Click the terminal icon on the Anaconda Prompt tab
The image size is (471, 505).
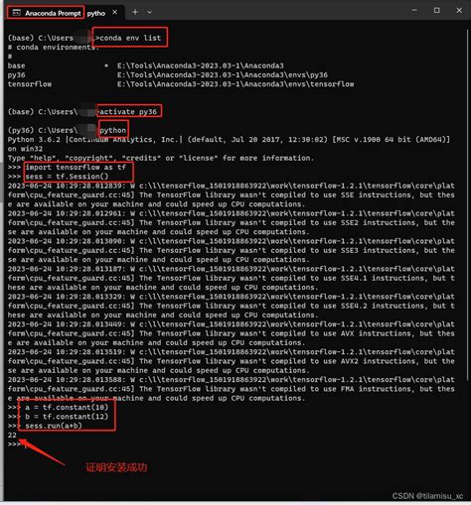(16, 13)
